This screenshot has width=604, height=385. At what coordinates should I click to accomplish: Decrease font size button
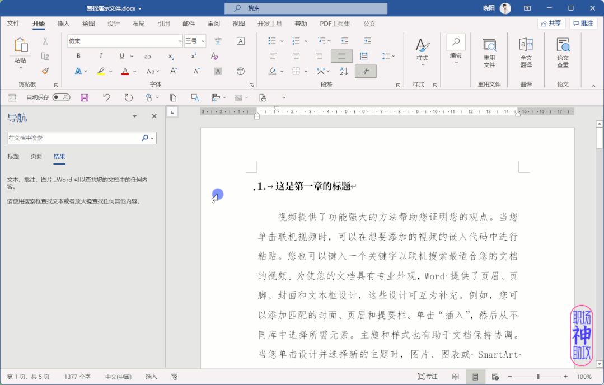tap(196, 71)
